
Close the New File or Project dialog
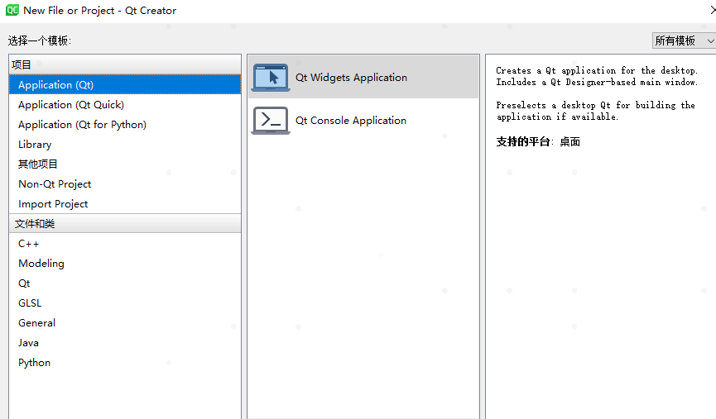click(x=713, y=10)
